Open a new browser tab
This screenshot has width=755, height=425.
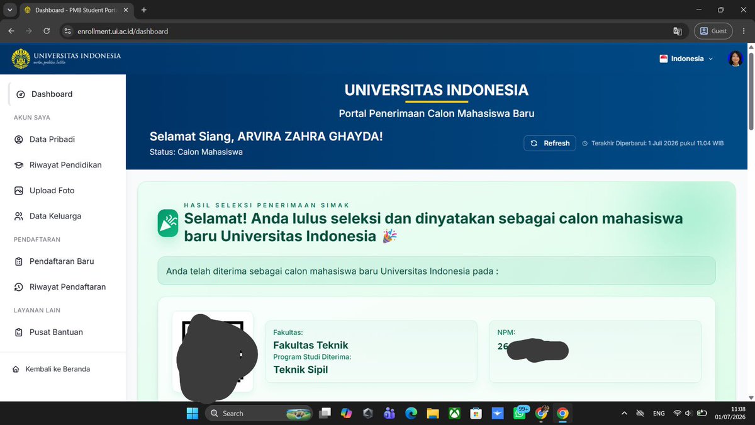tap(144, 10)
